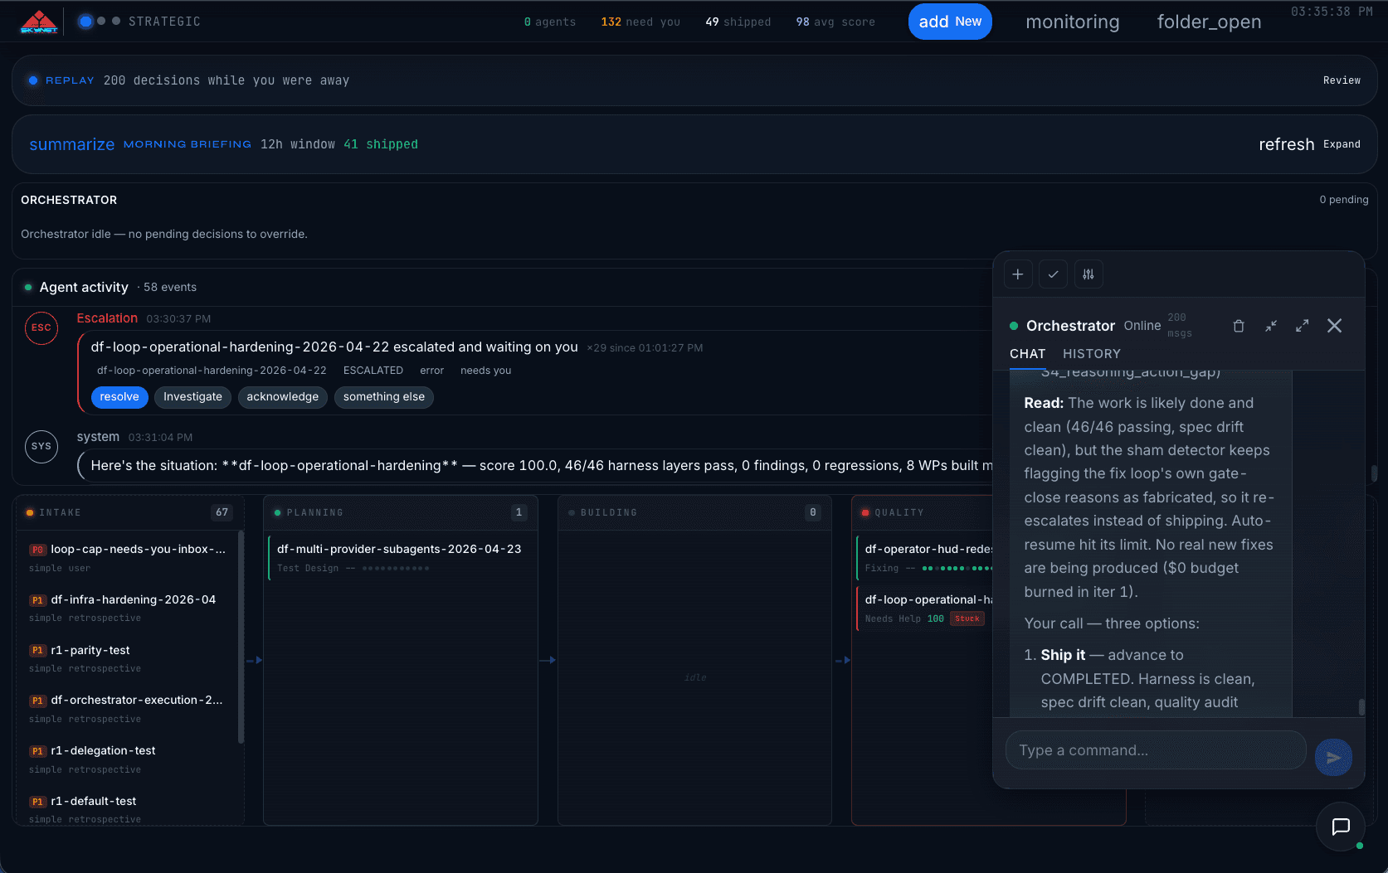The height and width of the screenshot is (873, 1388).
Task: Click Review on the replay banner
Action: pyautogui.click(x=1342, y=80)
